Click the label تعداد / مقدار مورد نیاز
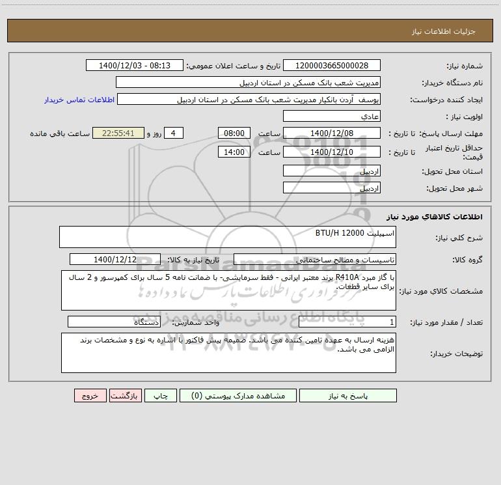The height and width of the screenshot is (485, 501). point(446,323)
